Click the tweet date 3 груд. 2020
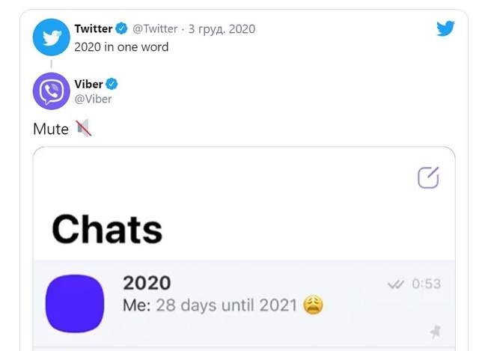This screenshot has width=479, height=351. pos(222,29)
